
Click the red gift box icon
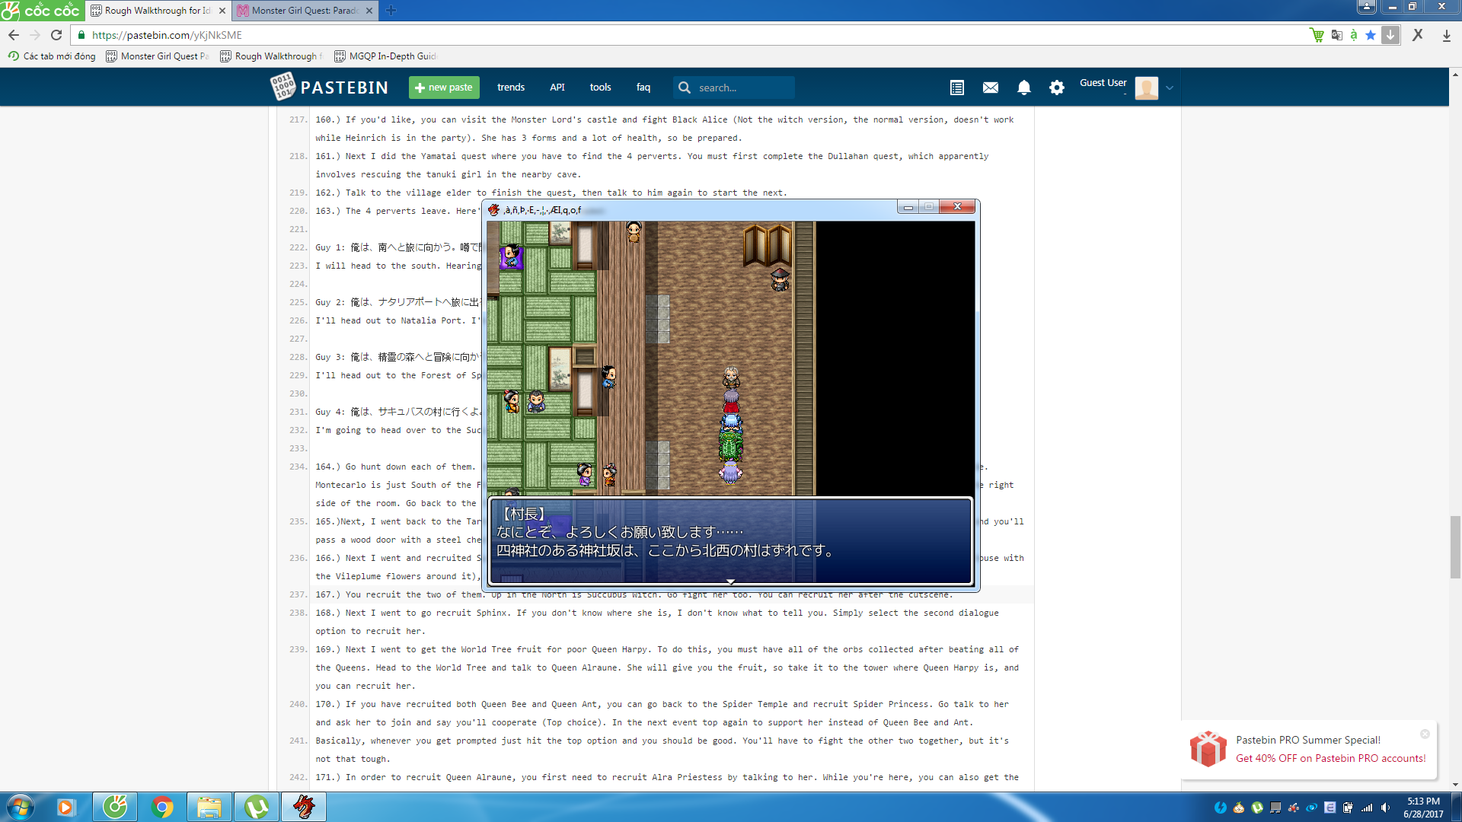pos(1208,749)
